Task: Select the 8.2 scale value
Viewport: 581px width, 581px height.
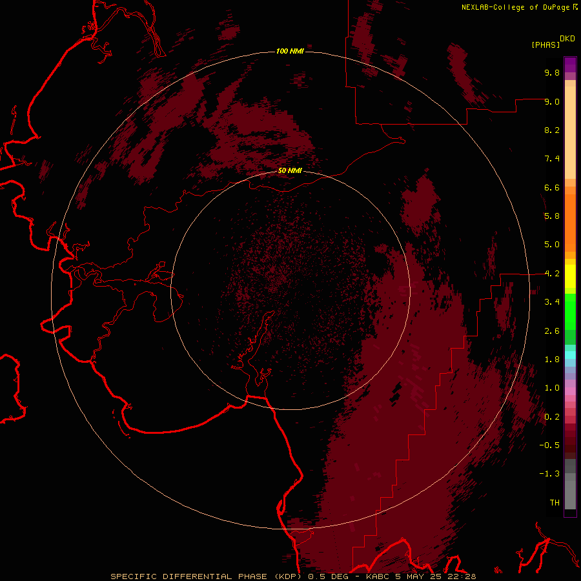Action: (552, 130)
